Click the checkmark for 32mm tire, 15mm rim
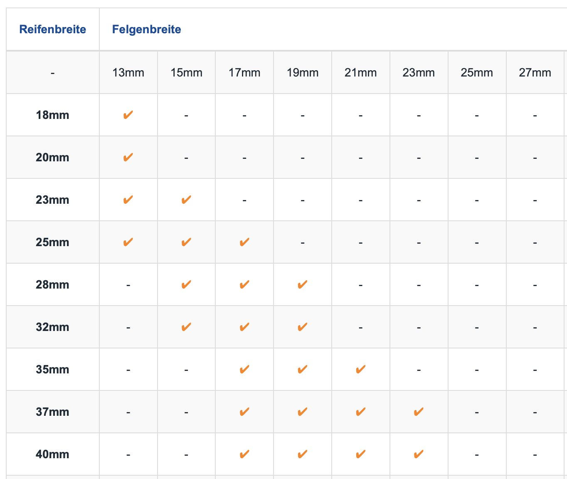567x479 pixels. [186, 327]
